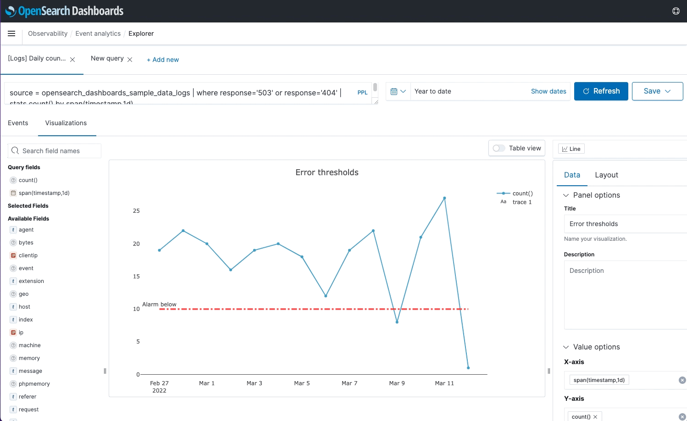Click the query editor scrollbar
This screenshot has width=687, height=421.
(375, 87)
